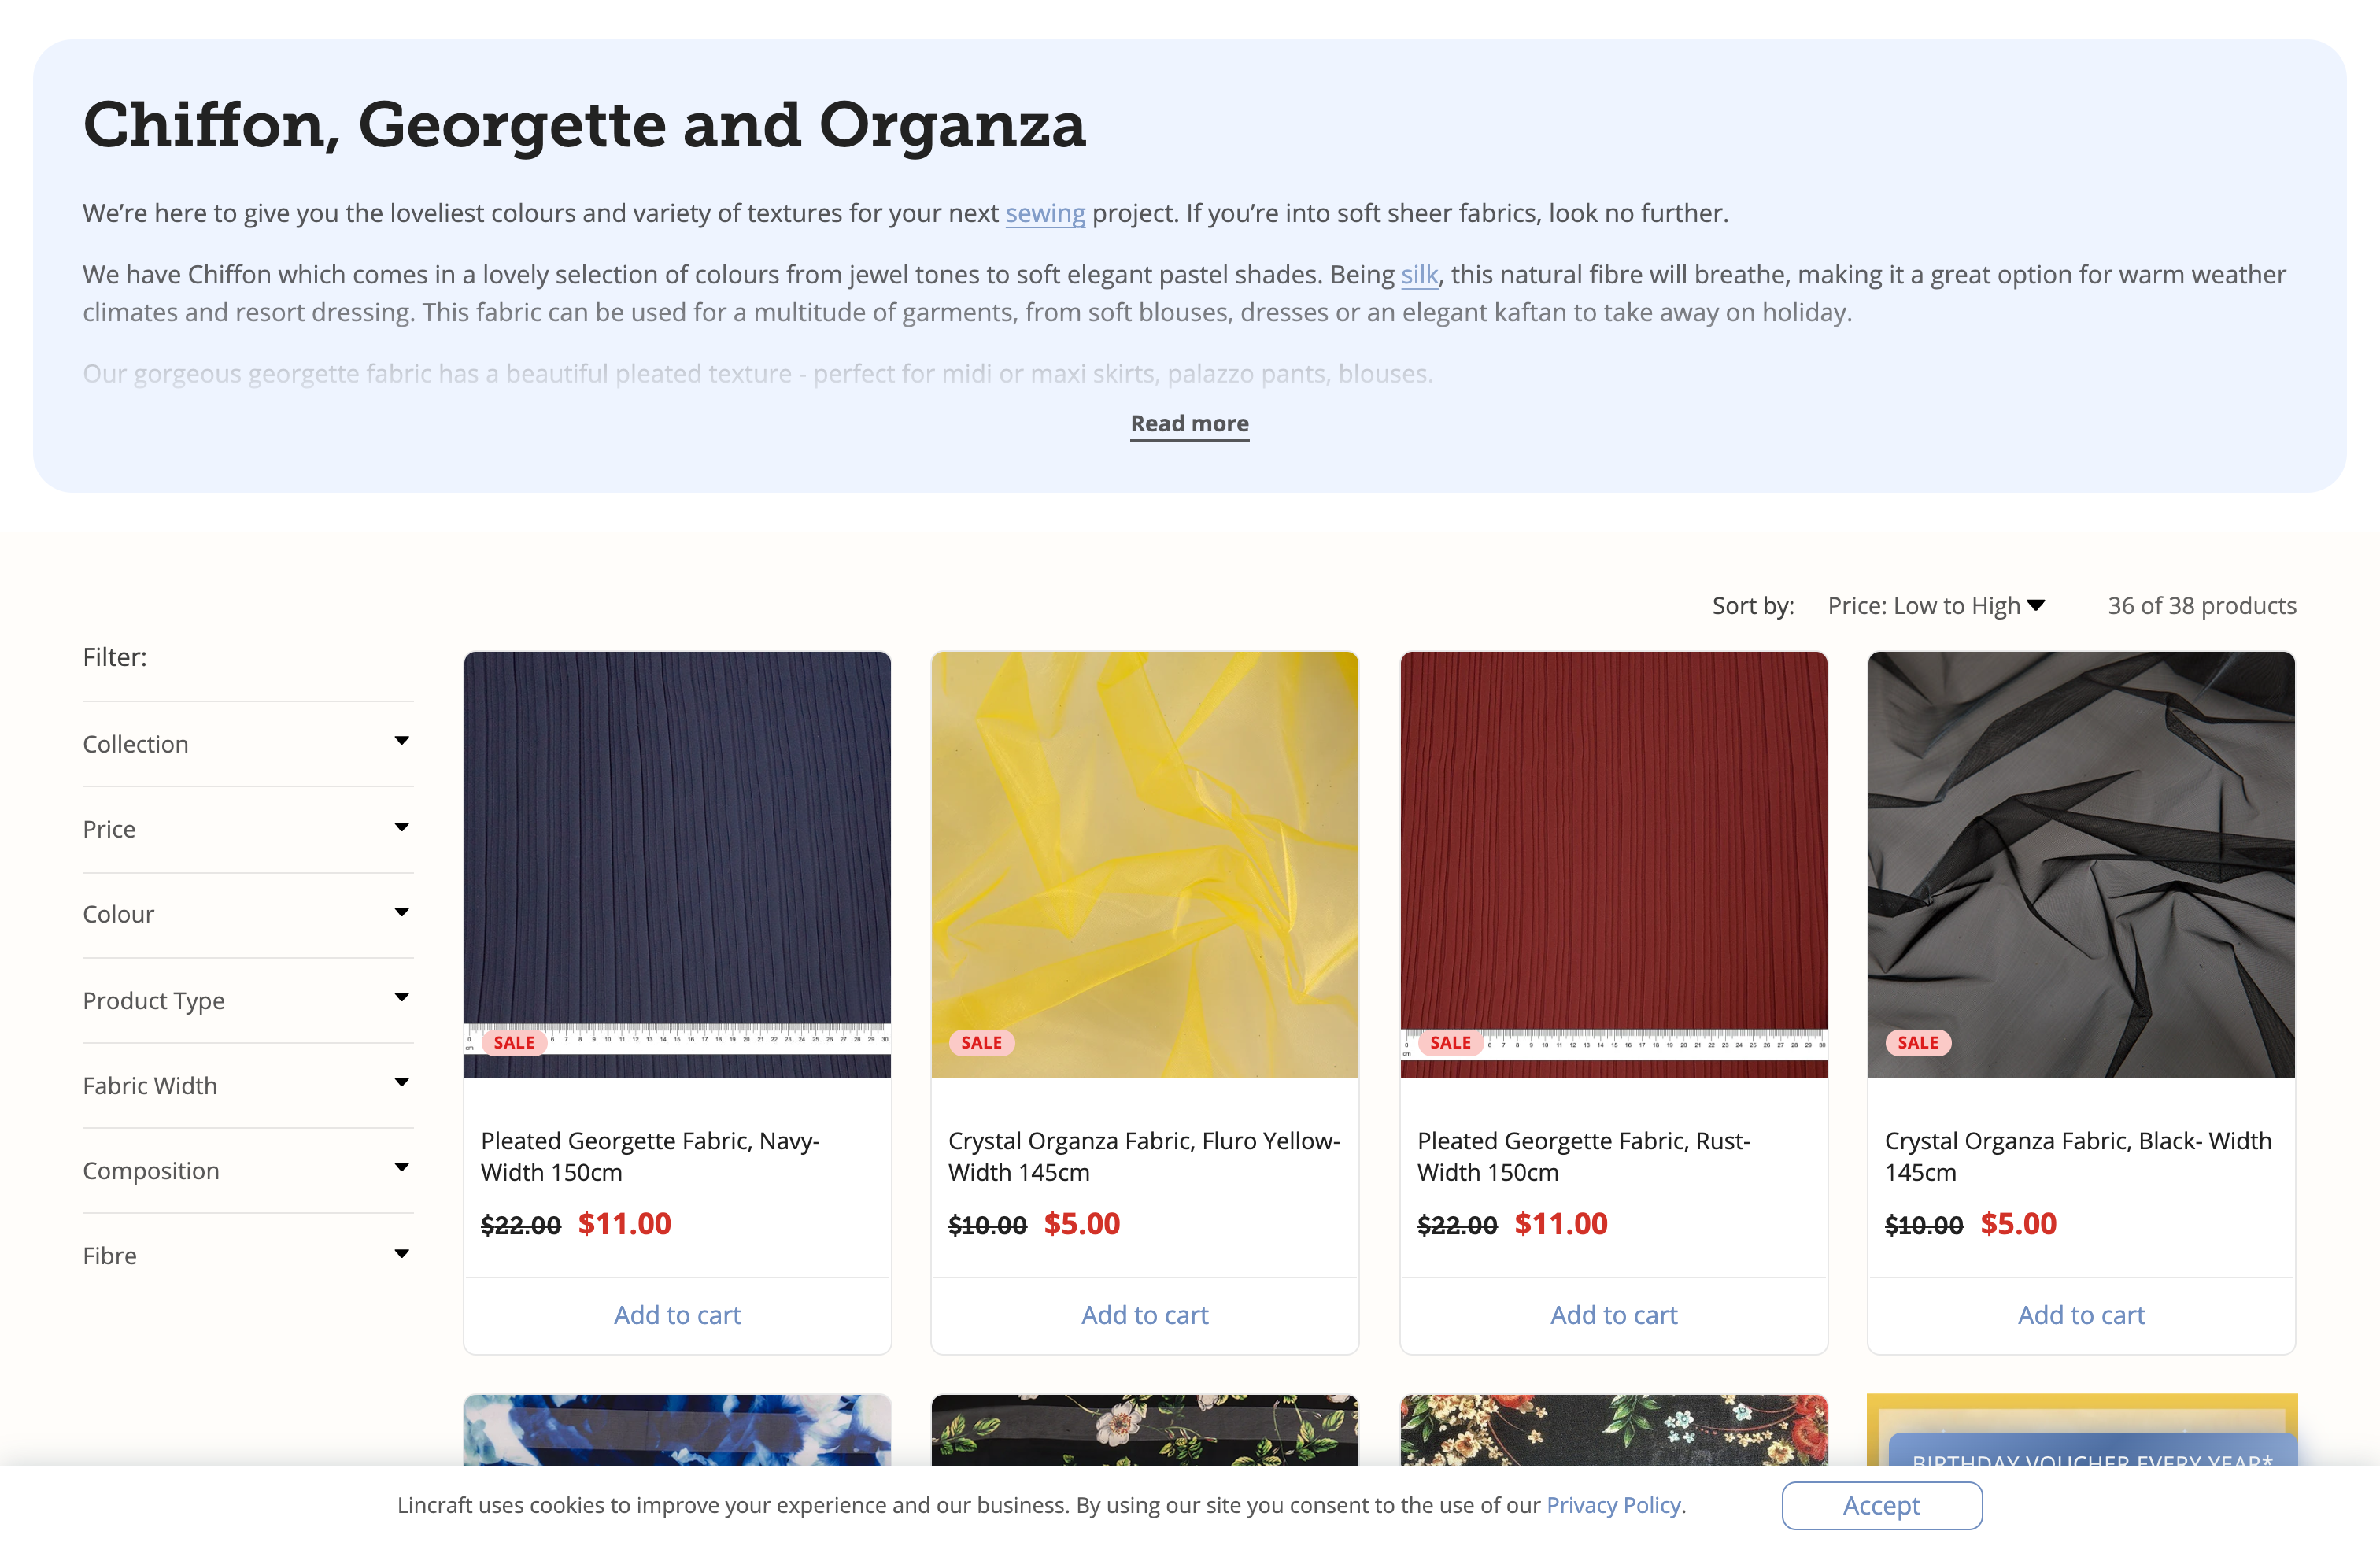Expand the Collection filter

click(x=247, y=743)
